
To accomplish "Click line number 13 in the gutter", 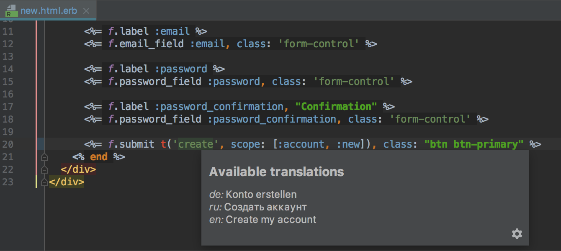I will (8, 56).
